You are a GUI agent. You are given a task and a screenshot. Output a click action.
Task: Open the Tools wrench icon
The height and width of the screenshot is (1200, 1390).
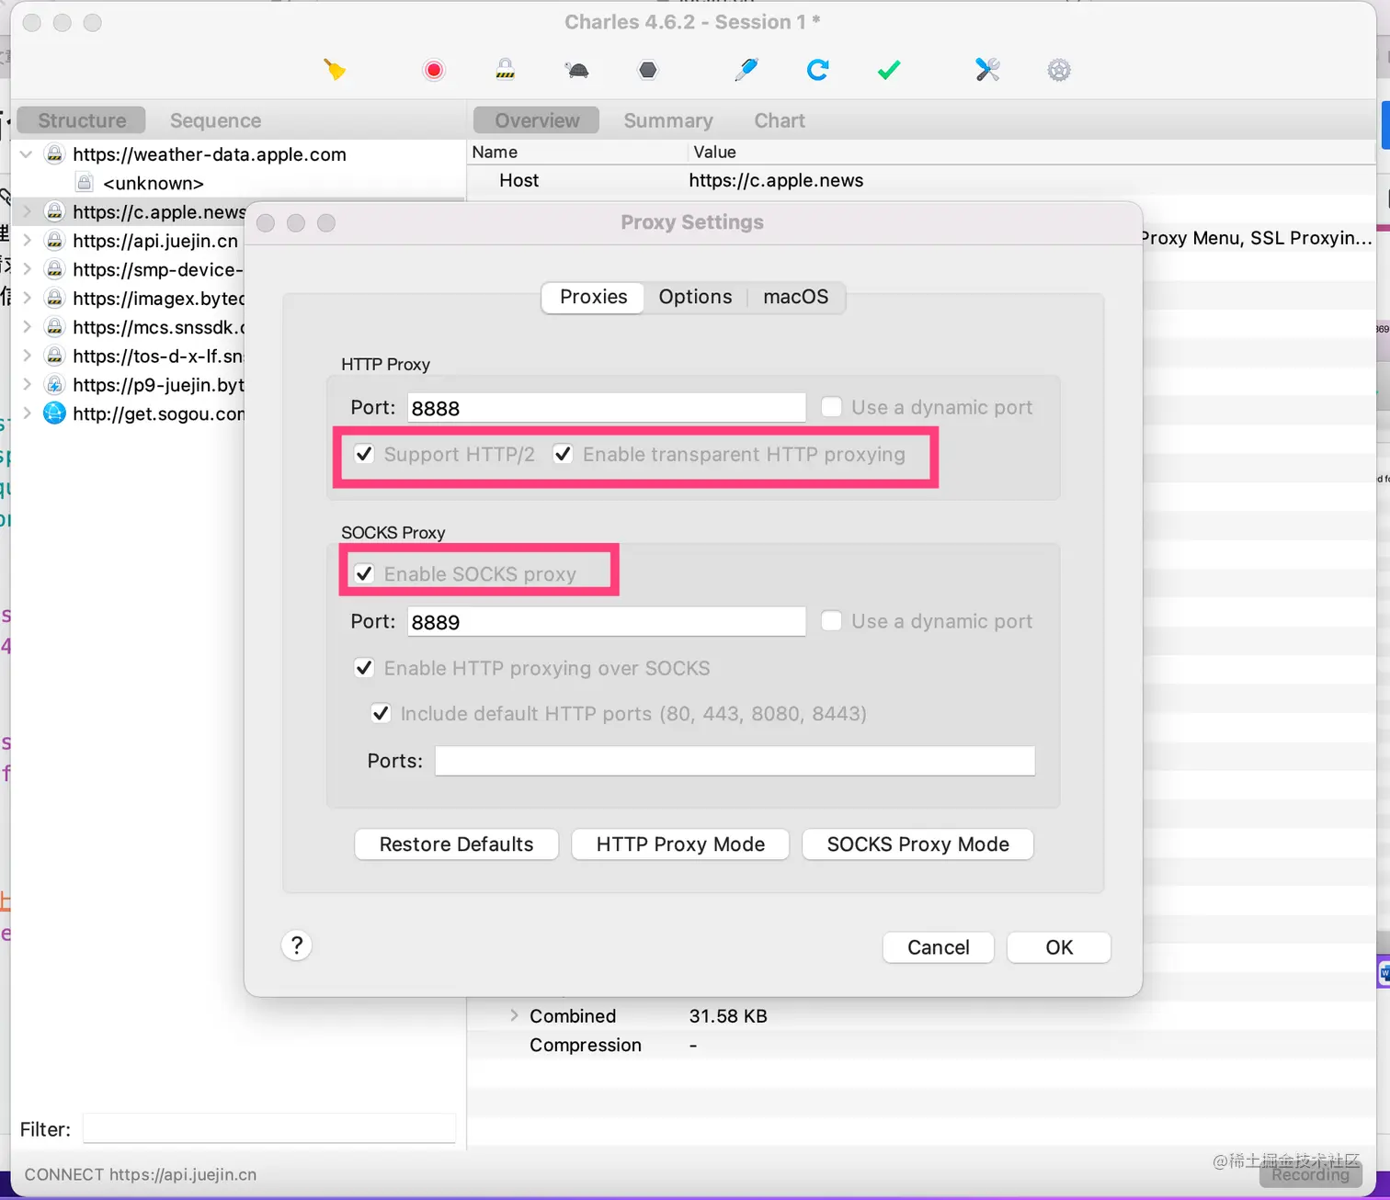coord(987,70)
